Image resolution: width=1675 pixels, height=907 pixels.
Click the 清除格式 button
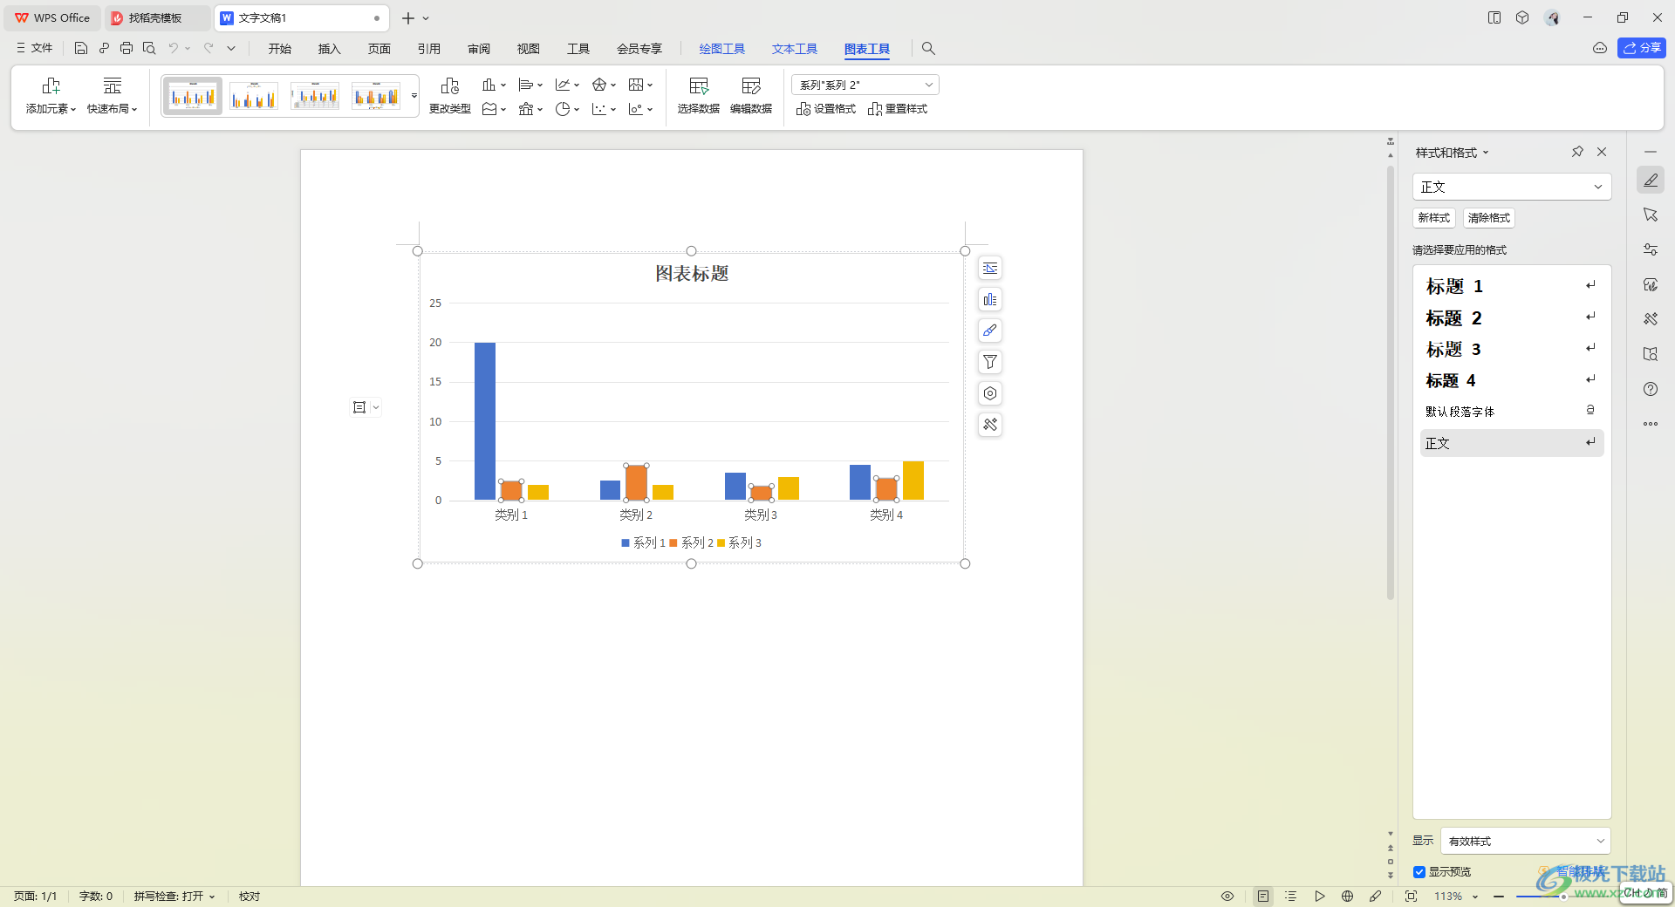pos(1489,218)
